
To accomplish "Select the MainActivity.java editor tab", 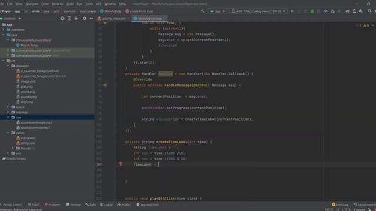I will pos(149,18).
